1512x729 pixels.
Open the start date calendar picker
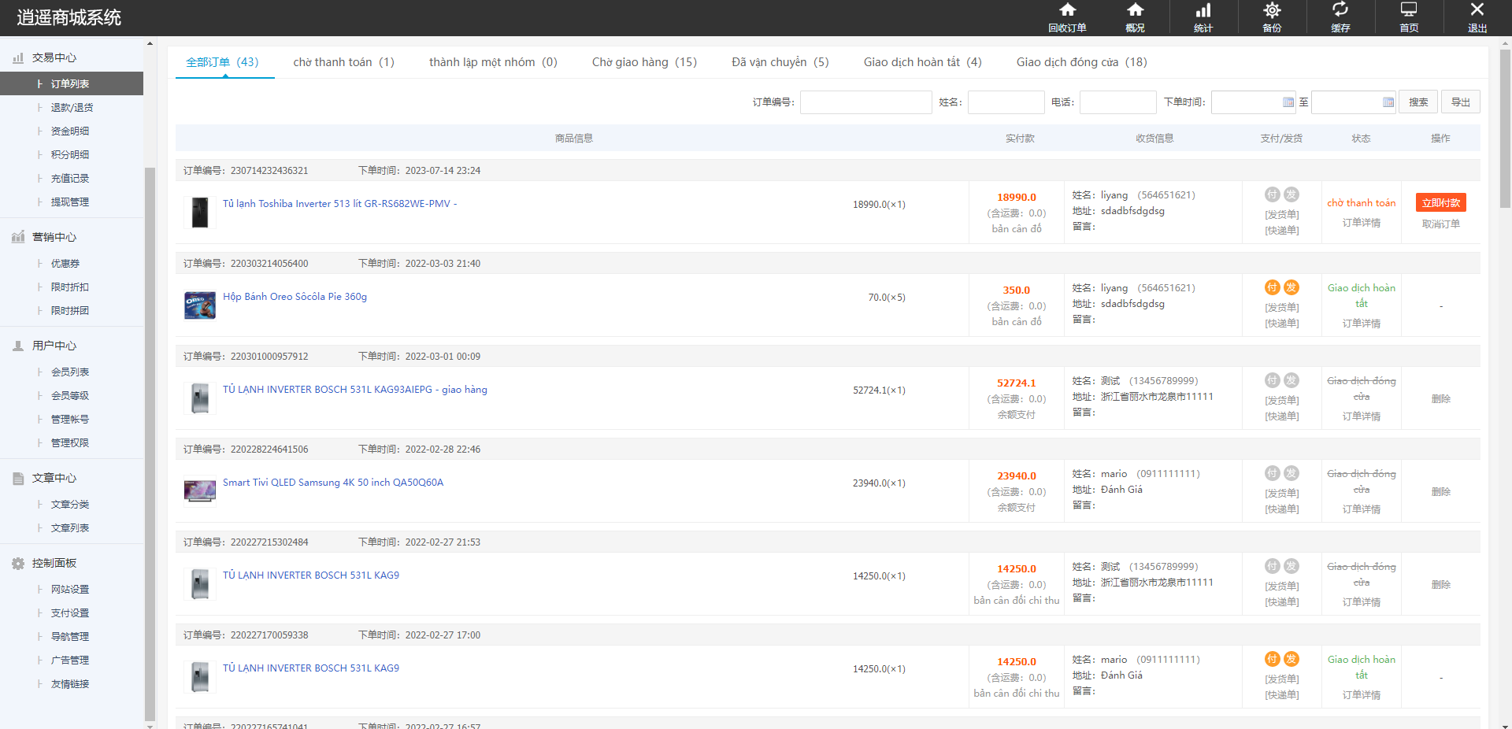click(x=1288, y=102)
